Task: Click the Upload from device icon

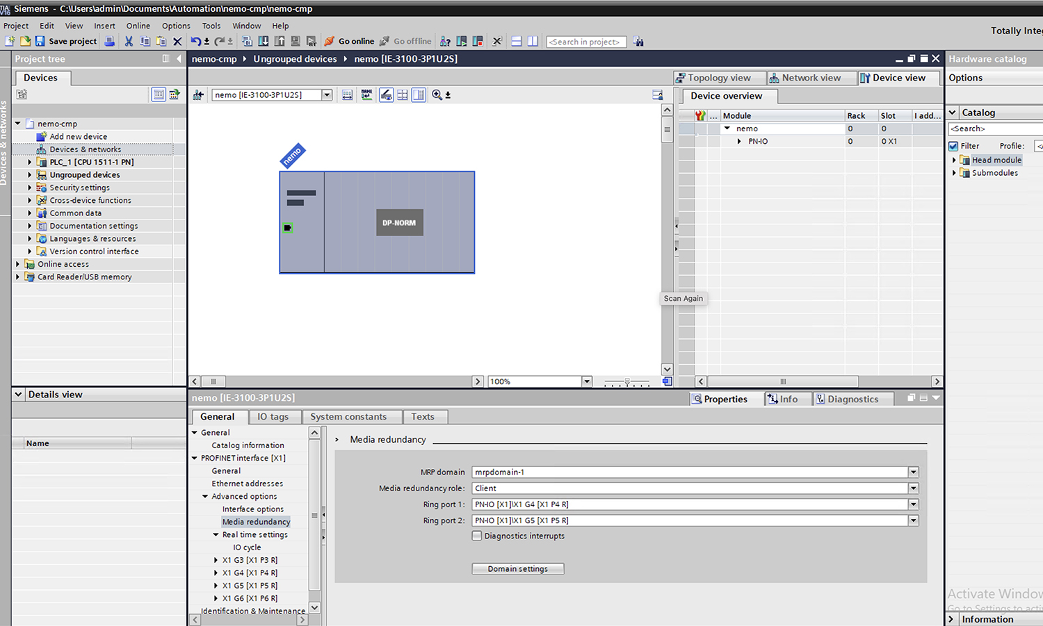Action: [280, 41]
